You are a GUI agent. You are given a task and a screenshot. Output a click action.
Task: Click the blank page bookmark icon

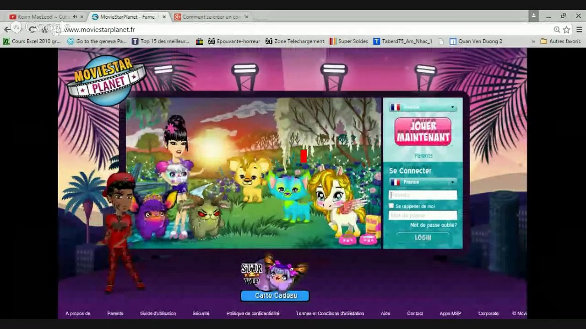[441, 41]
